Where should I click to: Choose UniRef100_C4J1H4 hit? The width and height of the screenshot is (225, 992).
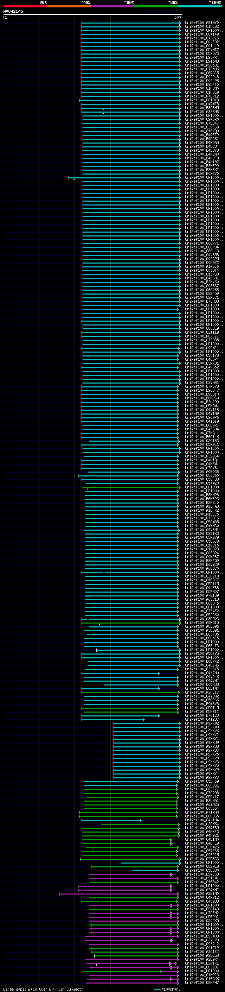coord(201,820)
